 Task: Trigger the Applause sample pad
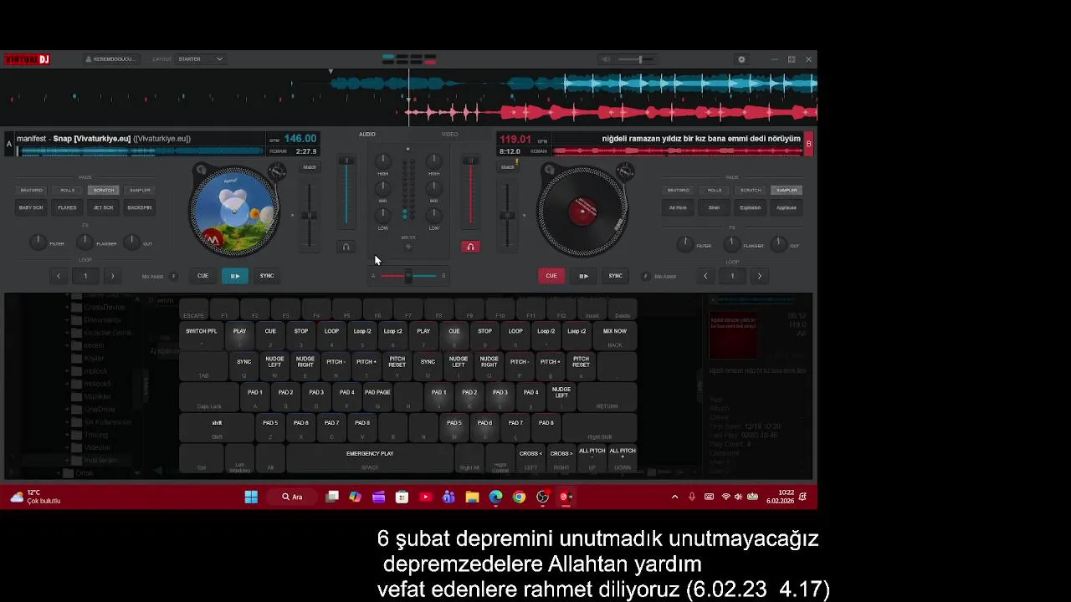point(787,207)
